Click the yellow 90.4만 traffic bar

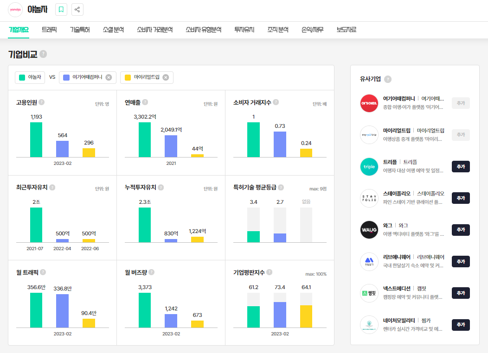(x=89, y=323)
